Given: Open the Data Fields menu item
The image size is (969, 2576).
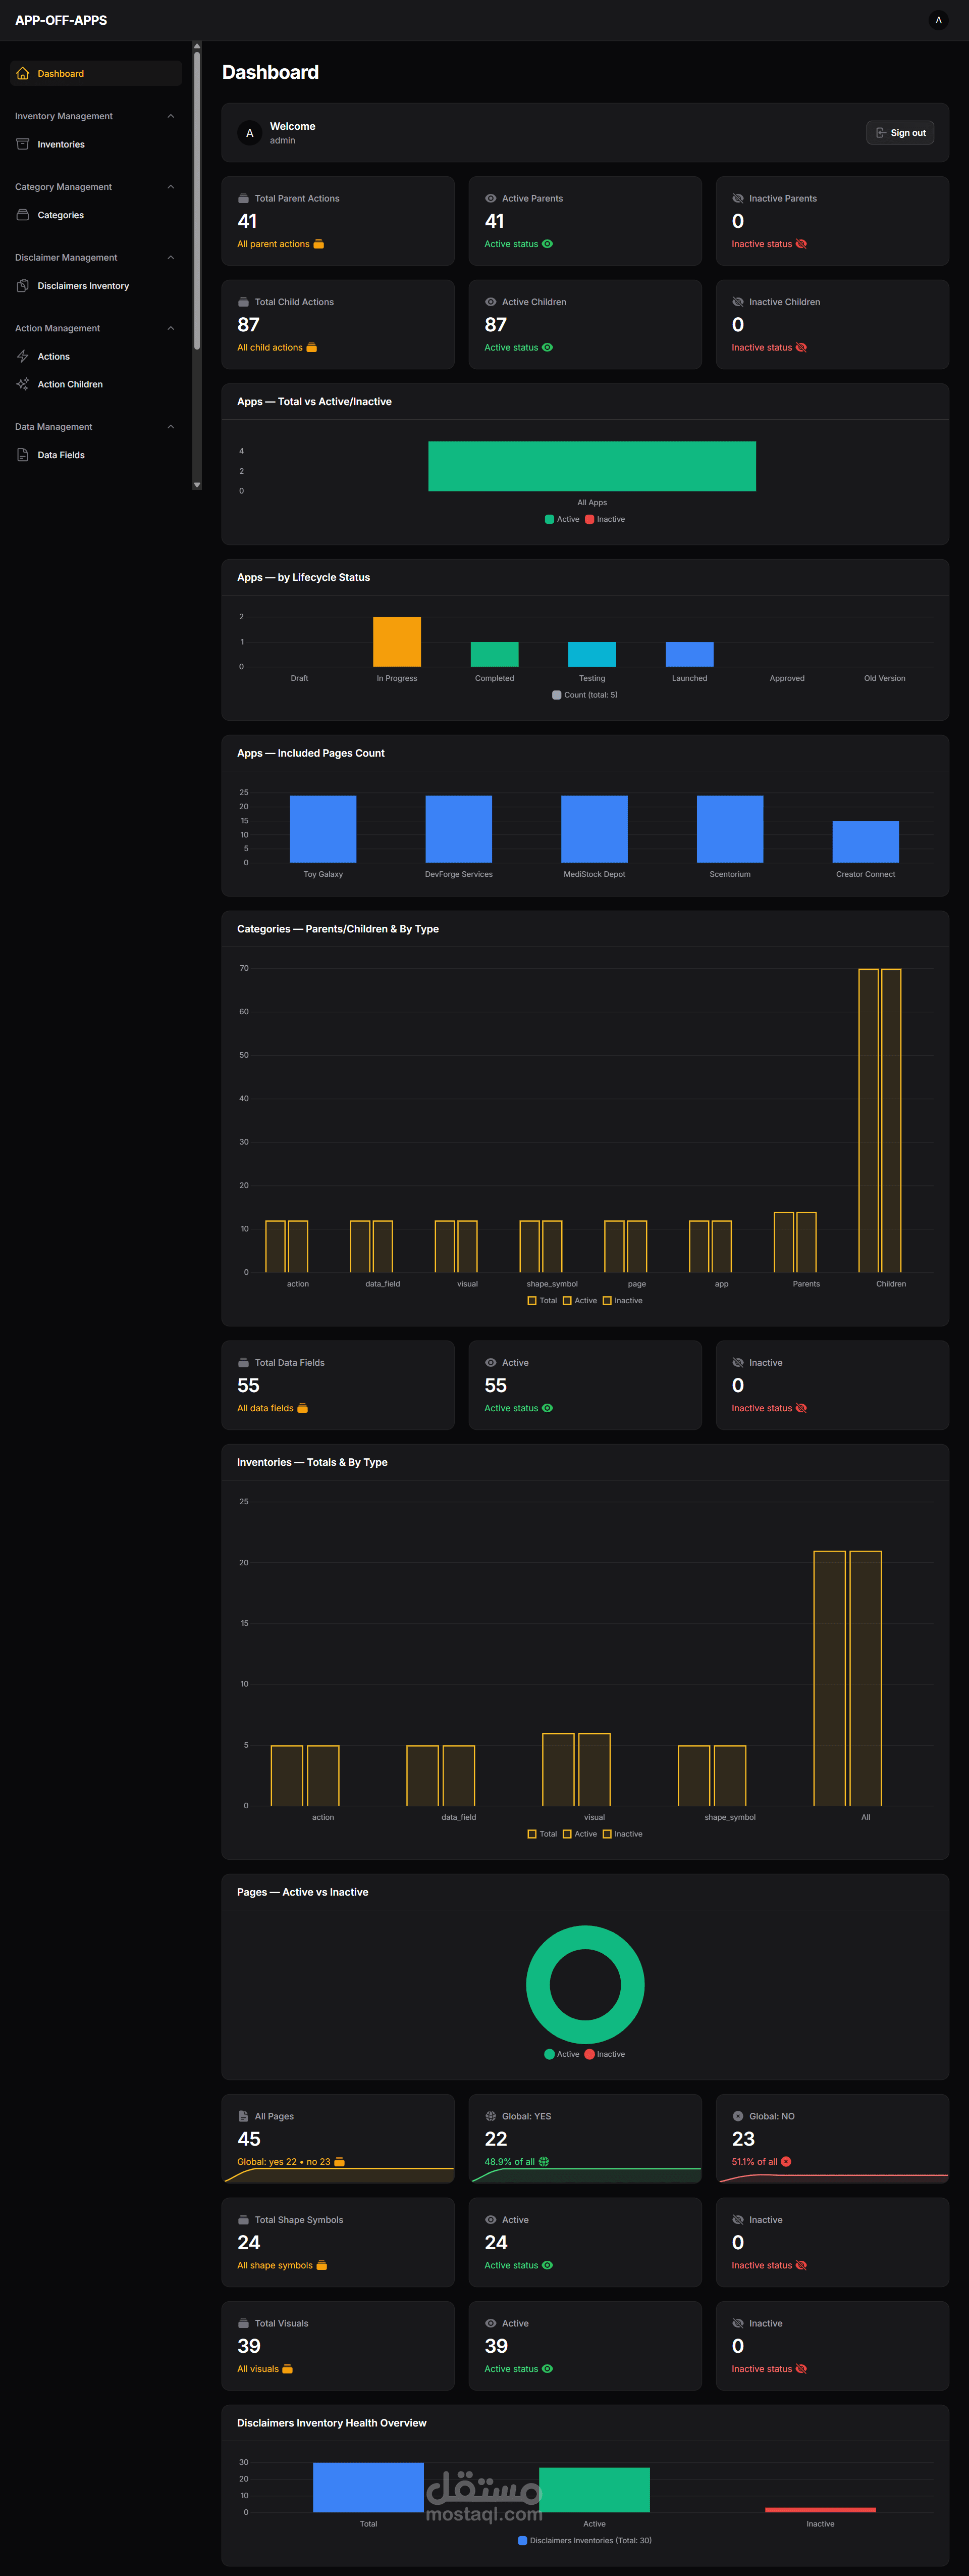Looking at the screenshot, I should (61, 455).
